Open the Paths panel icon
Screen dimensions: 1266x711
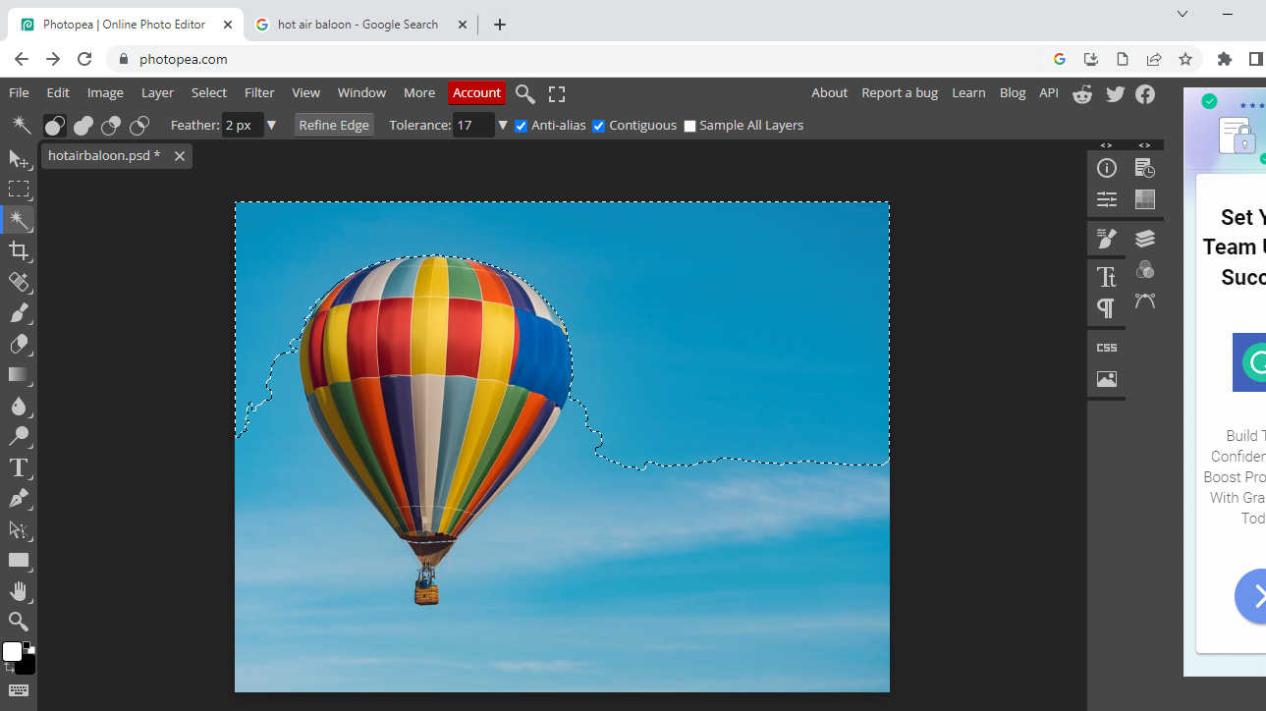pyautogui.click(x=1144, y=301)
